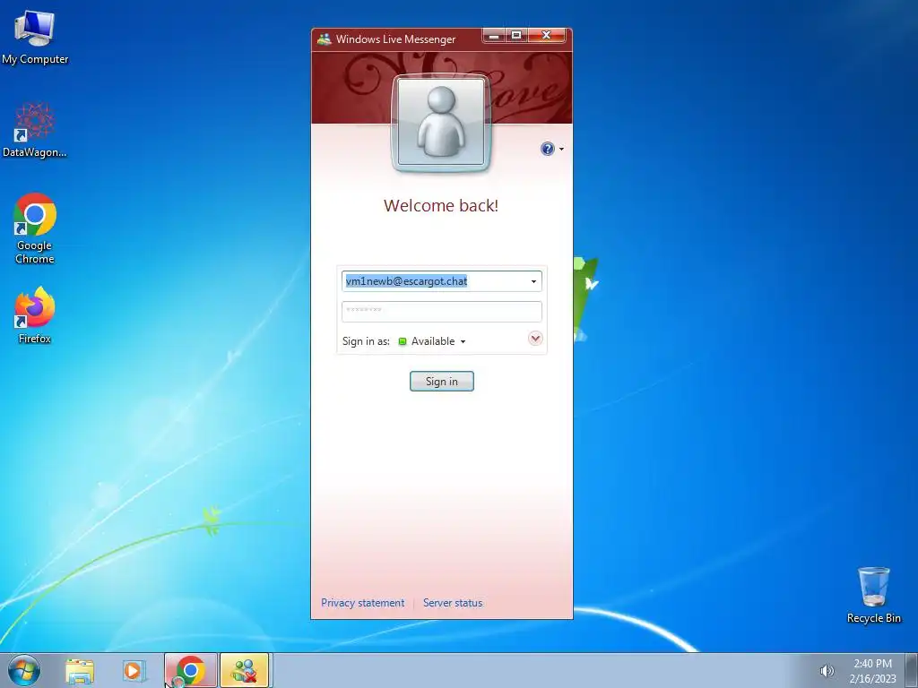Open Windows Explorer from the taskbar
This screenshot has width=918, height=688.
pos(80,670)
